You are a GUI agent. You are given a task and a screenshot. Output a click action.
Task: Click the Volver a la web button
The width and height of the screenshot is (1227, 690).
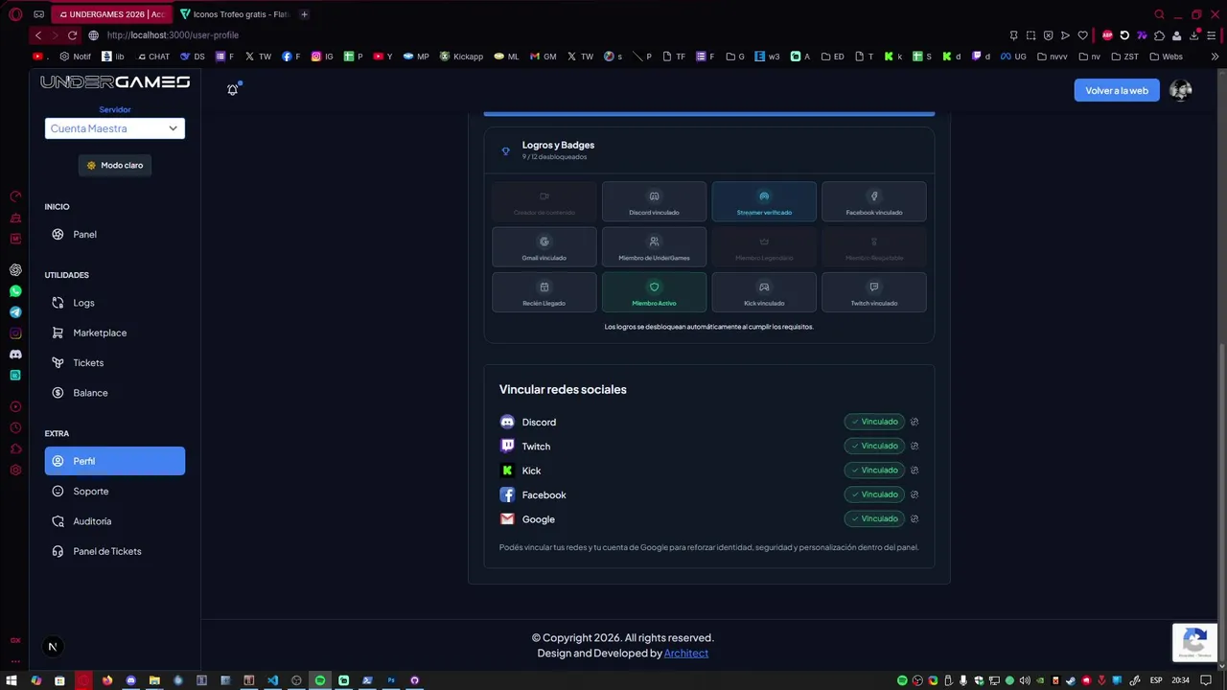tap(1117, 90)
